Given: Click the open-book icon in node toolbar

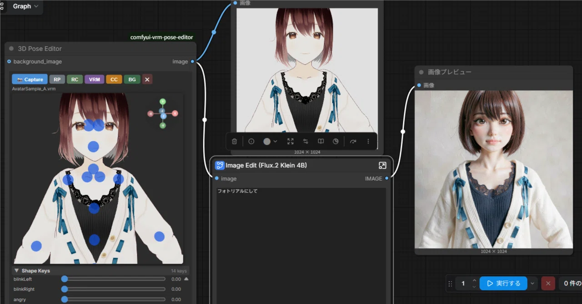Looking at the screenshot, I should (321, 141).
